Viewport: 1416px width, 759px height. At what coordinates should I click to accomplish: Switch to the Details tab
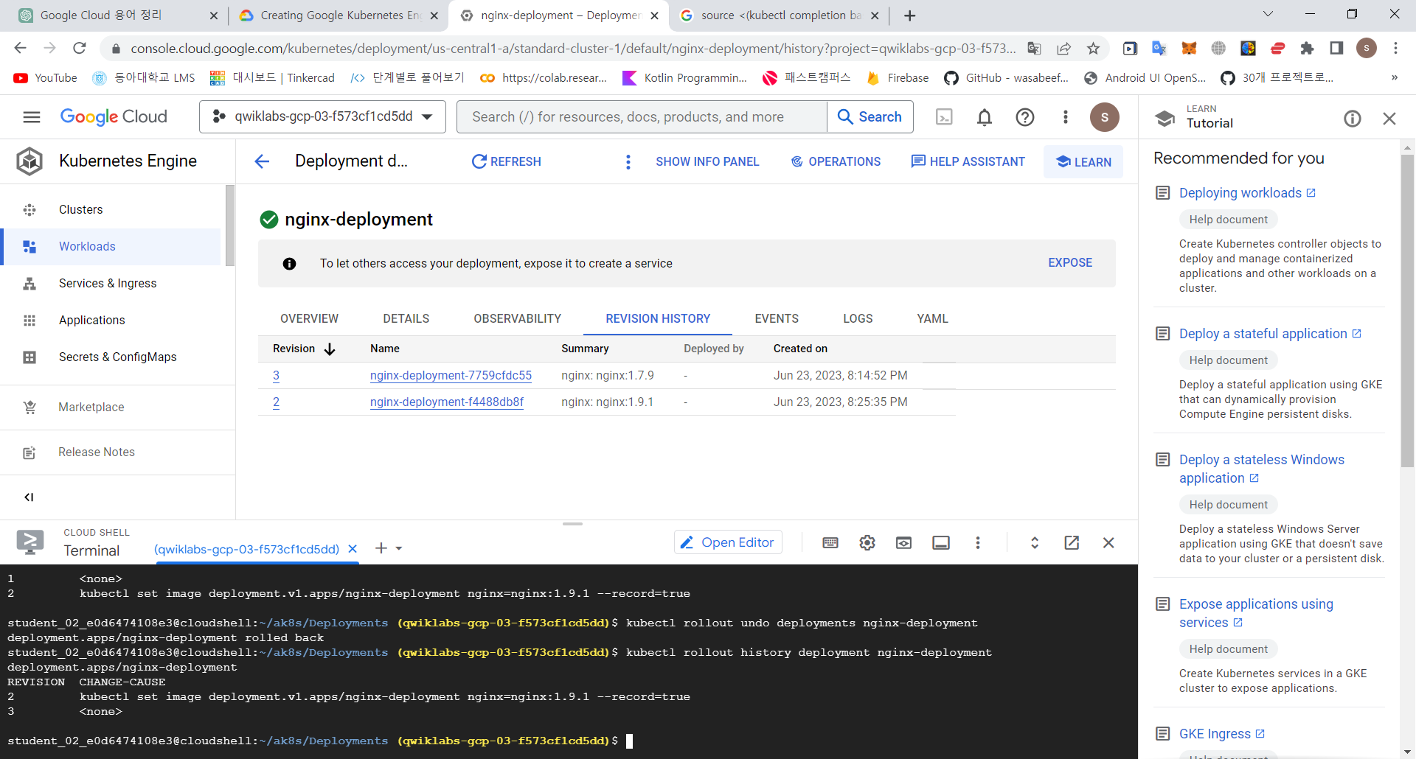[x=406, y=319]
